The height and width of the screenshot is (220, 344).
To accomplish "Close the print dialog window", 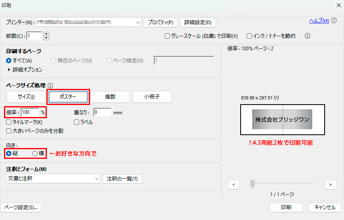I will (338, 5).
